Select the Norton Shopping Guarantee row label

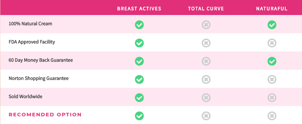[39, 78]
